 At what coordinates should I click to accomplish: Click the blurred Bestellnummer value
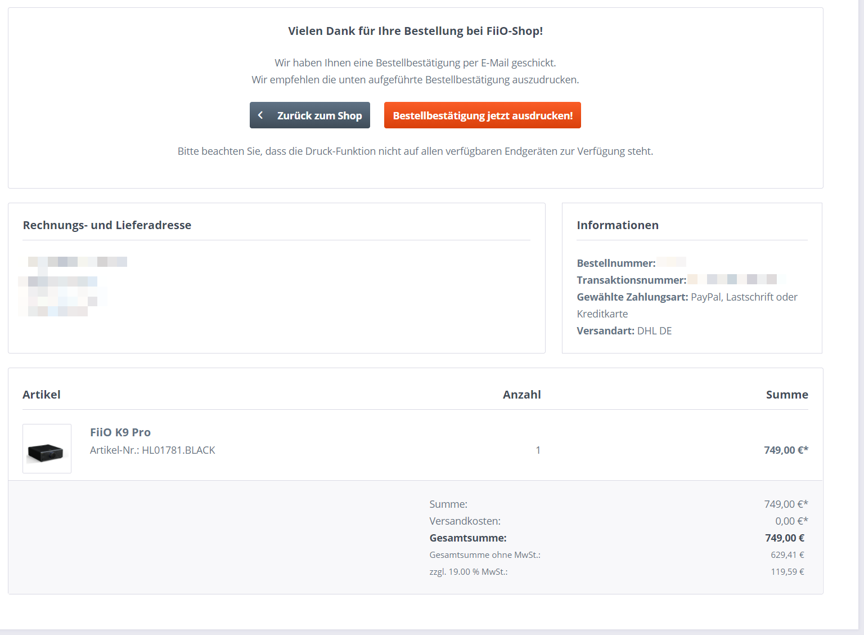[671, 262]
